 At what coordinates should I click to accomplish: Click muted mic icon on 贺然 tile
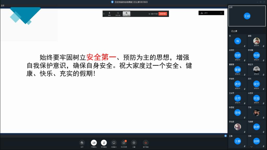245,60
